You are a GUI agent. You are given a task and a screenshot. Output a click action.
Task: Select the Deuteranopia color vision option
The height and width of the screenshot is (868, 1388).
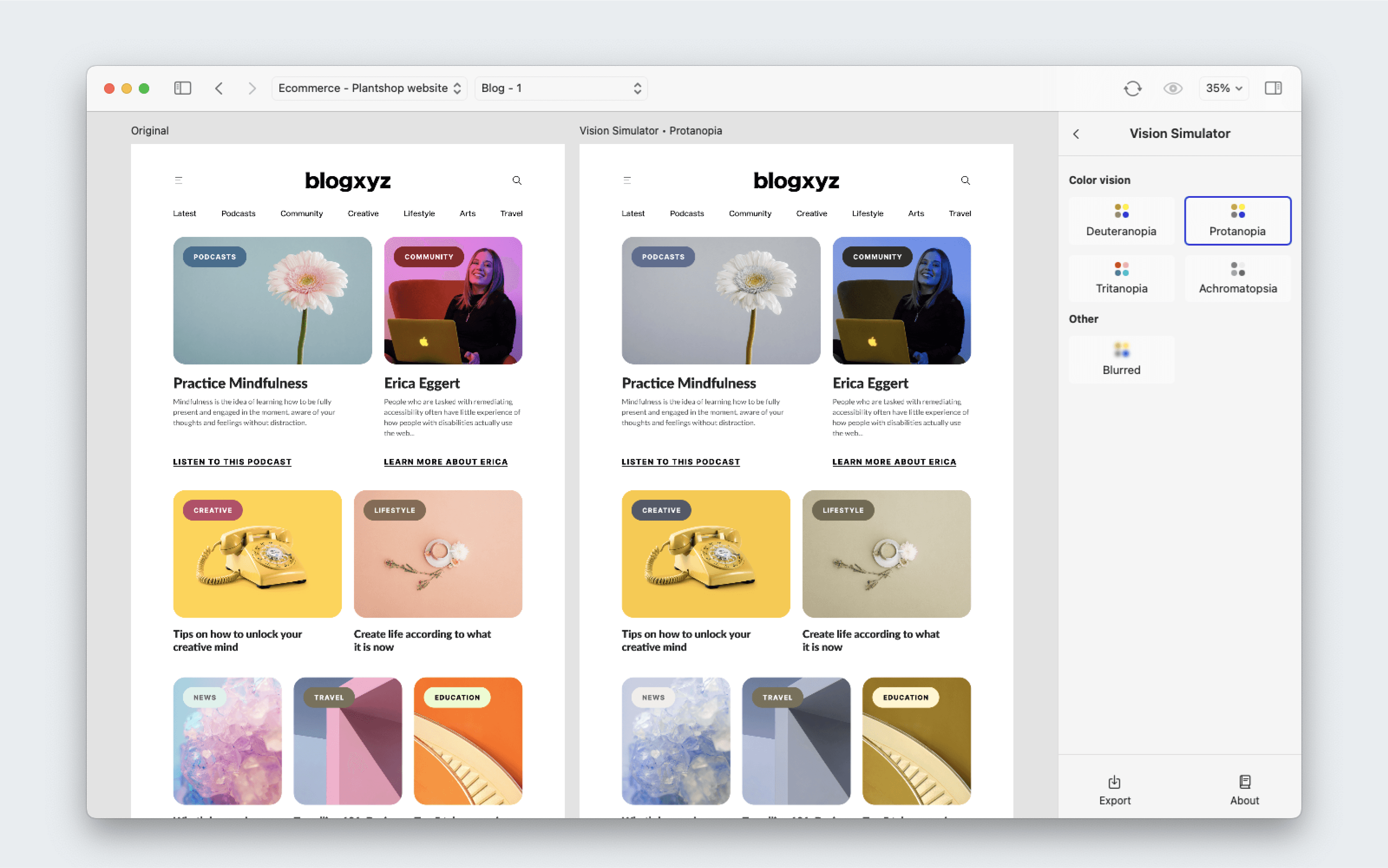click(x=1121, y=220)
